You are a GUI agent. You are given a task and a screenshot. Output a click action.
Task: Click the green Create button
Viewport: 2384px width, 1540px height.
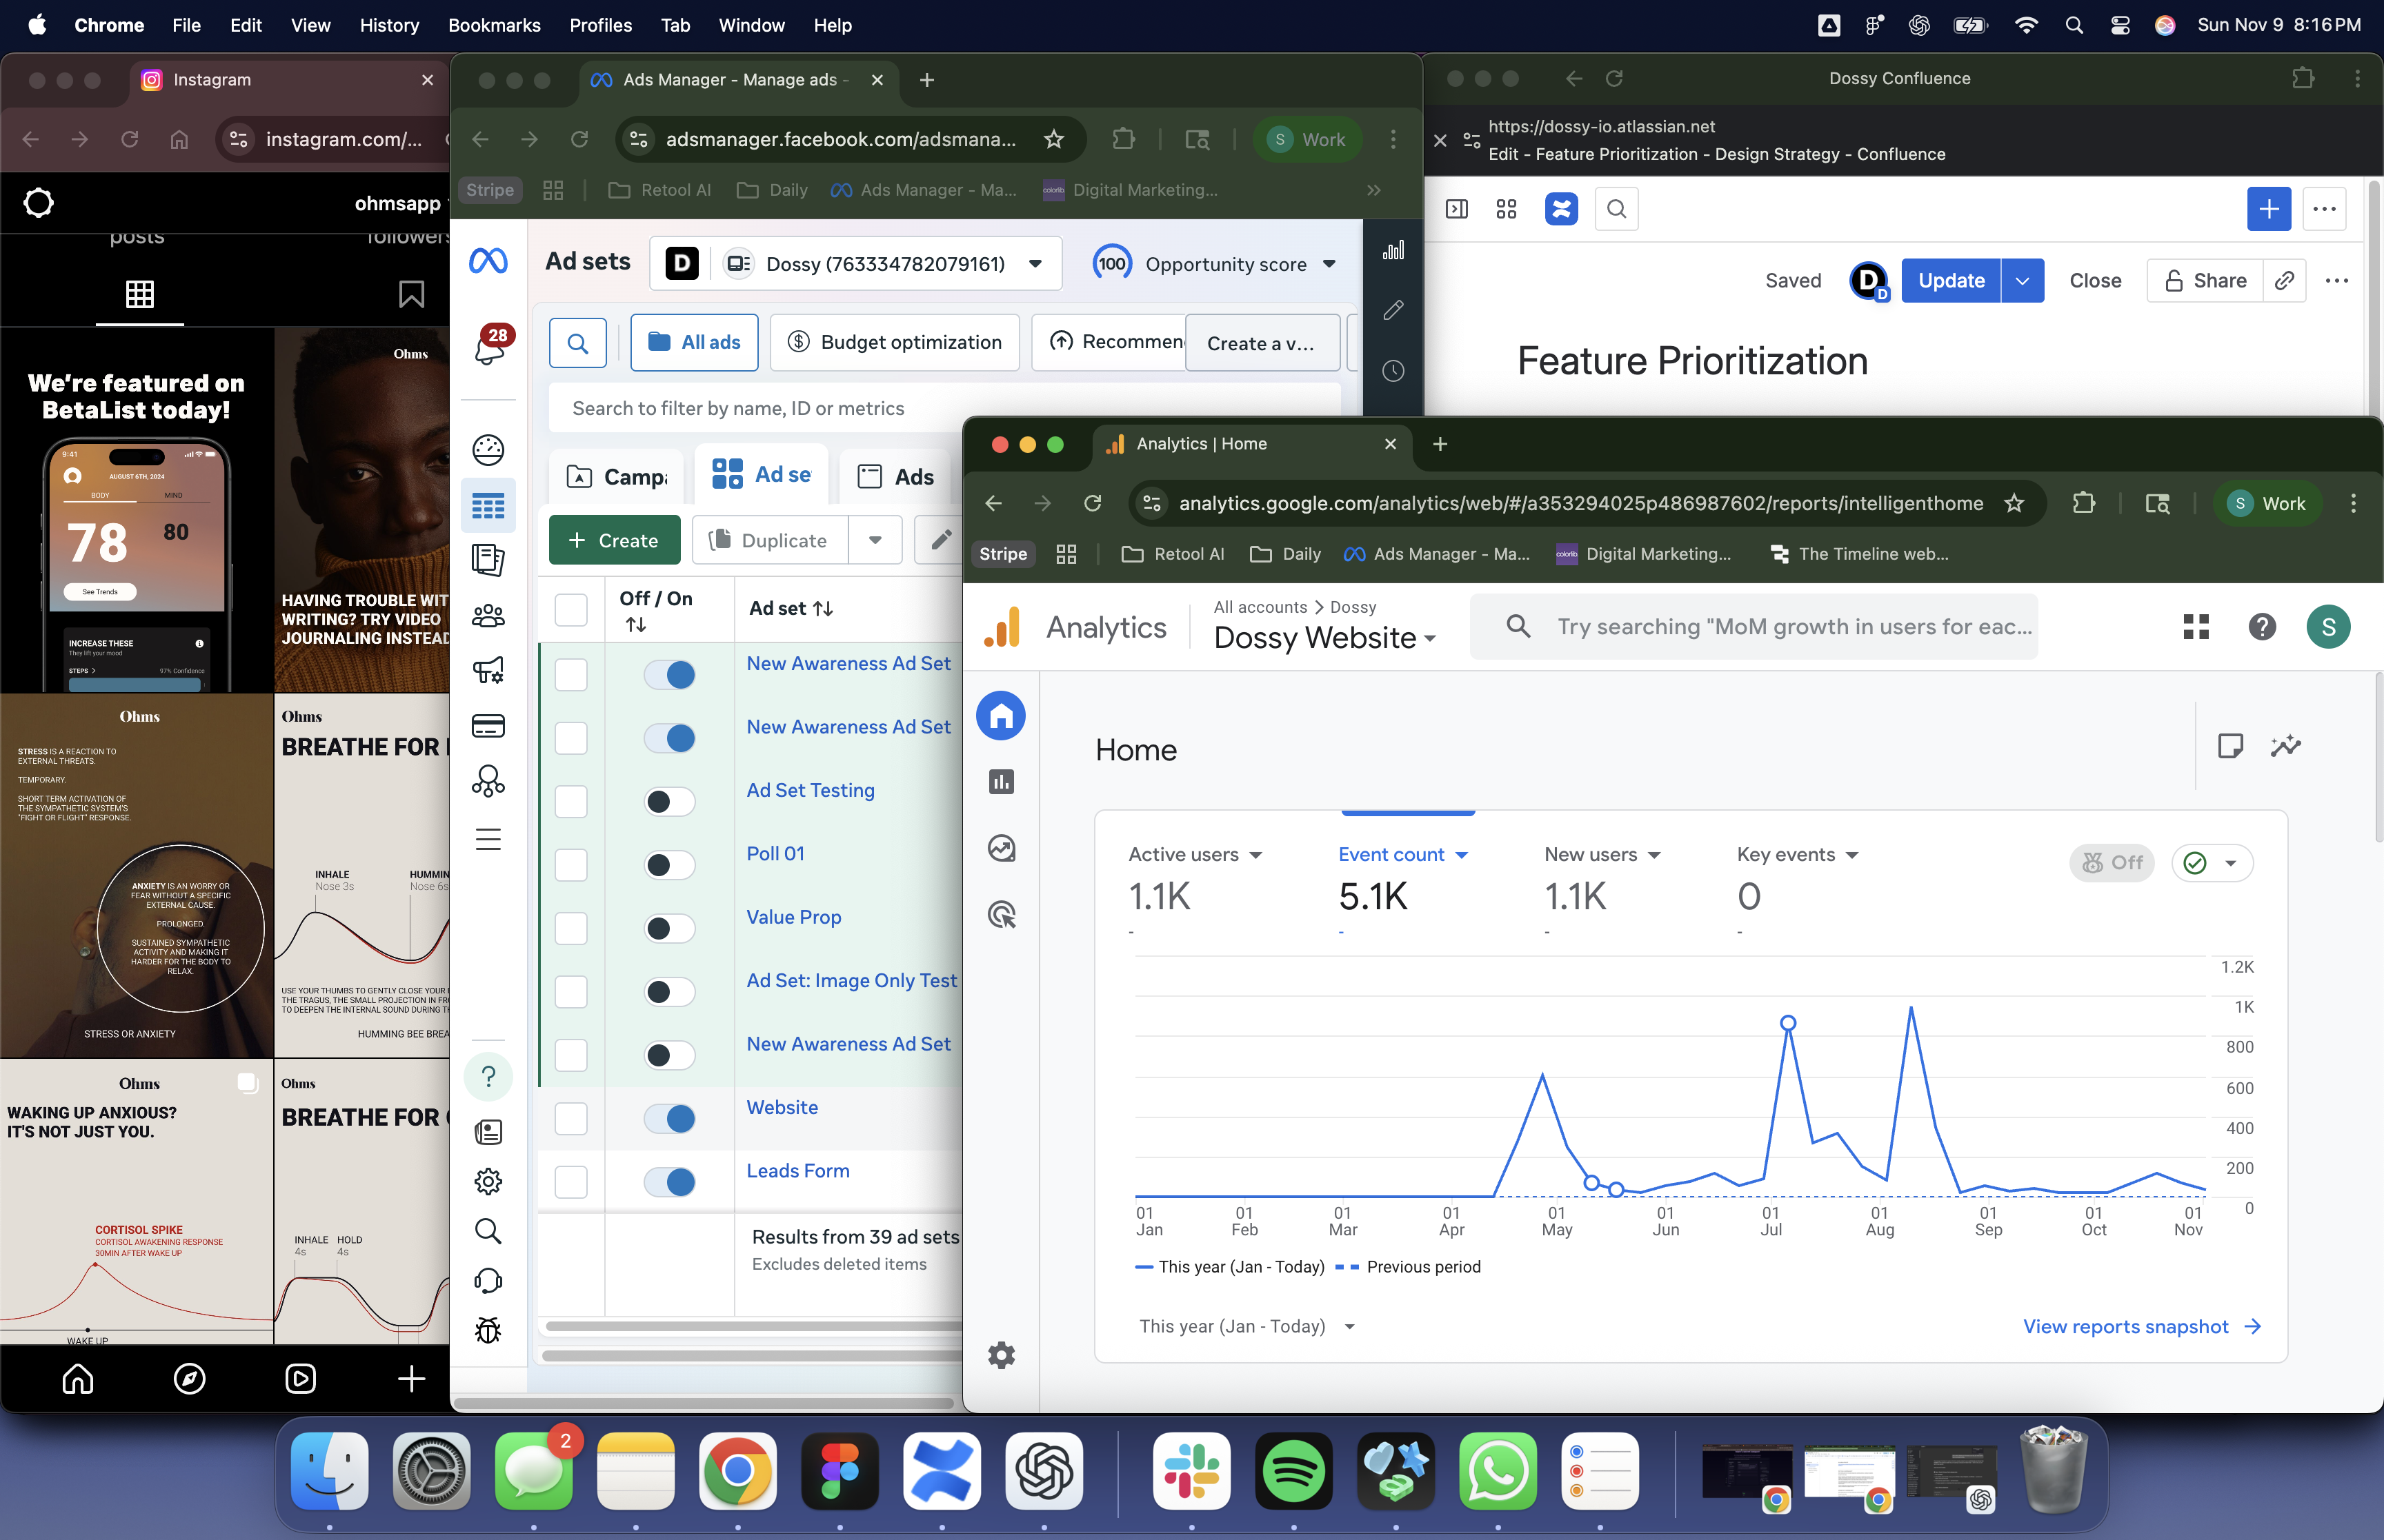pyautogui.click(x=614, y=540)
